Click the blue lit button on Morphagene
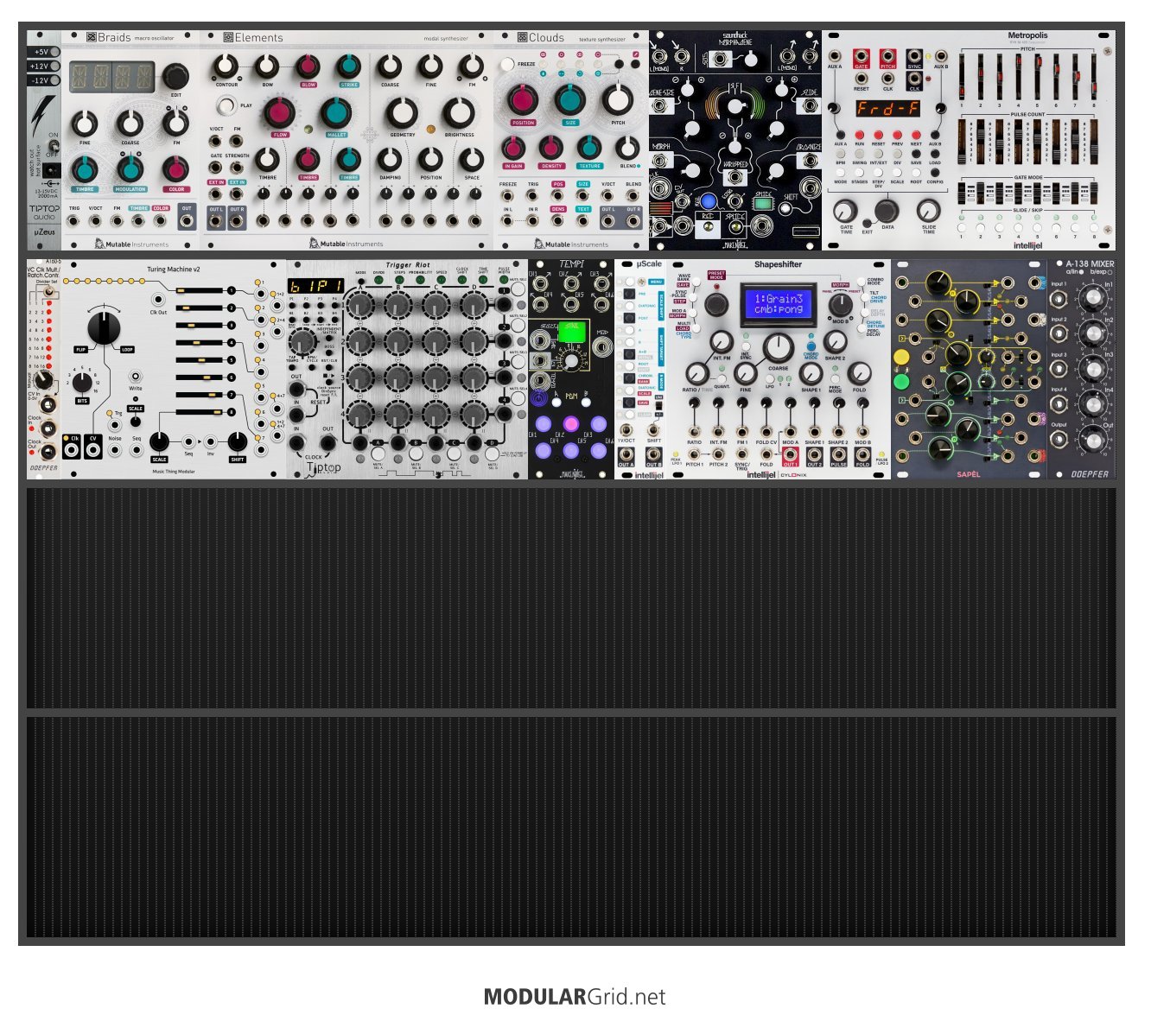Image resolution: width=1151 pixels, height=1015 pixels. [x=709, y=201]
